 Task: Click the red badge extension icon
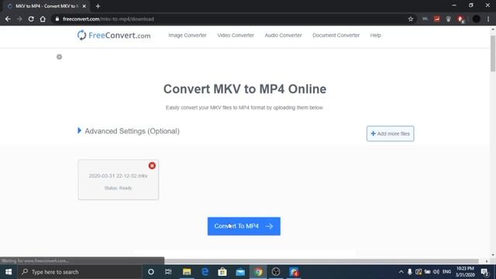pyautogui.click(x=460, y=19)
